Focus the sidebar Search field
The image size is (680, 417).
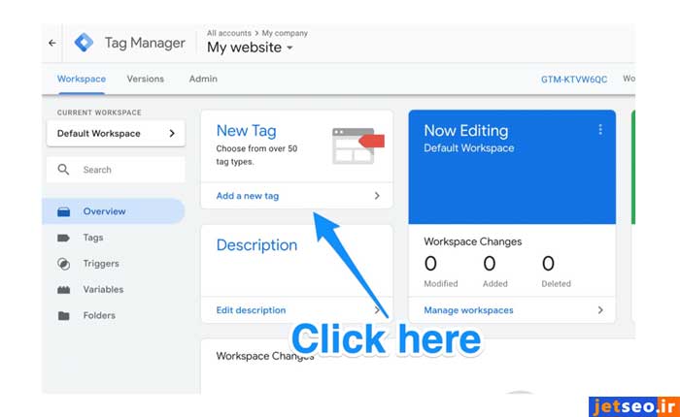126,170
